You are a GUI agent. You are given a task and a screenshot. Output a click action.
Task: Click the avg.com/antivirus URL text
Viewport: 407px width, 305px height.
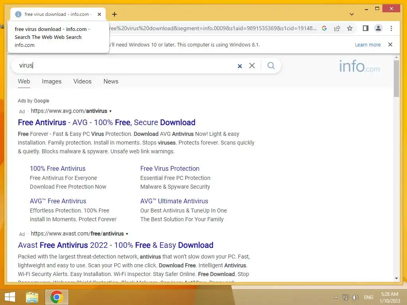click(69, 111)
